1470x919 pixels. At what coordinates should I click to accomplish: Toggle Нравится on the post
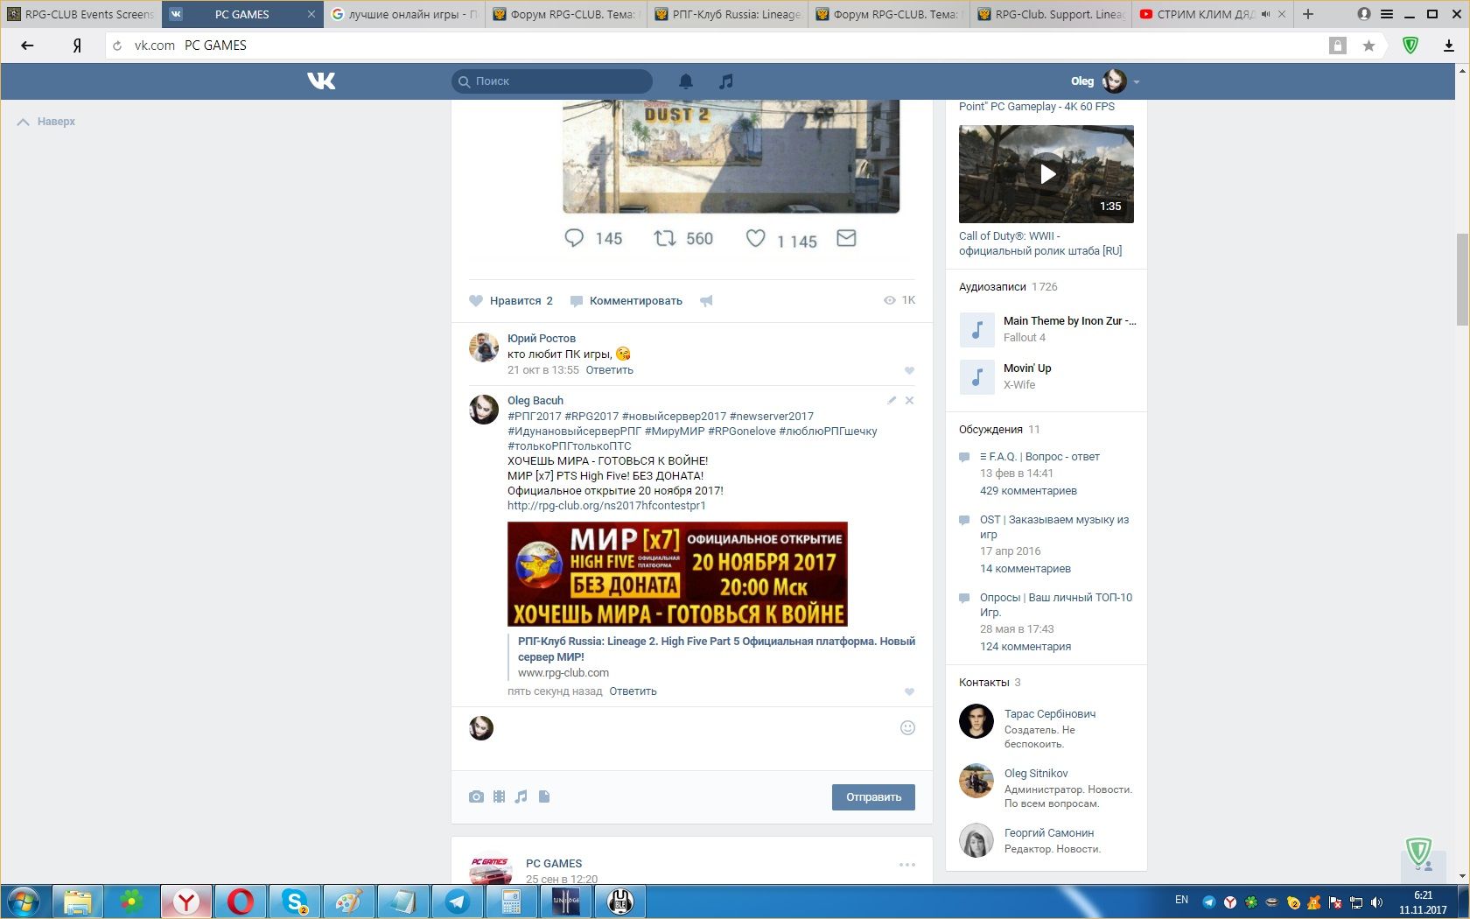pos(512,301)
